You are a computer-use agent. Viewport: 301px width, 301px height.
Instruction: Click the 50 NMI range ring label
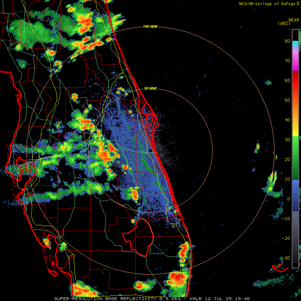pos(150,89)
